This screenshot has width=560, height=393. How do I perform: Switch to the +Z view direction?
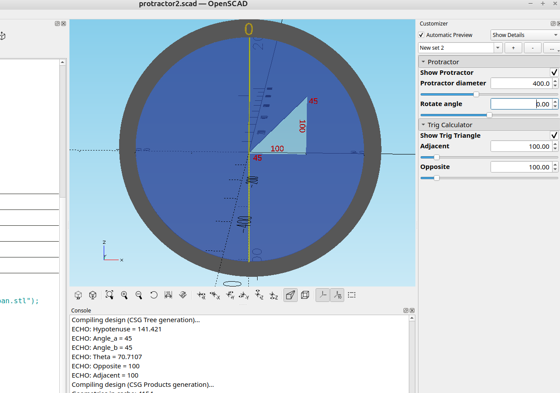259,295
